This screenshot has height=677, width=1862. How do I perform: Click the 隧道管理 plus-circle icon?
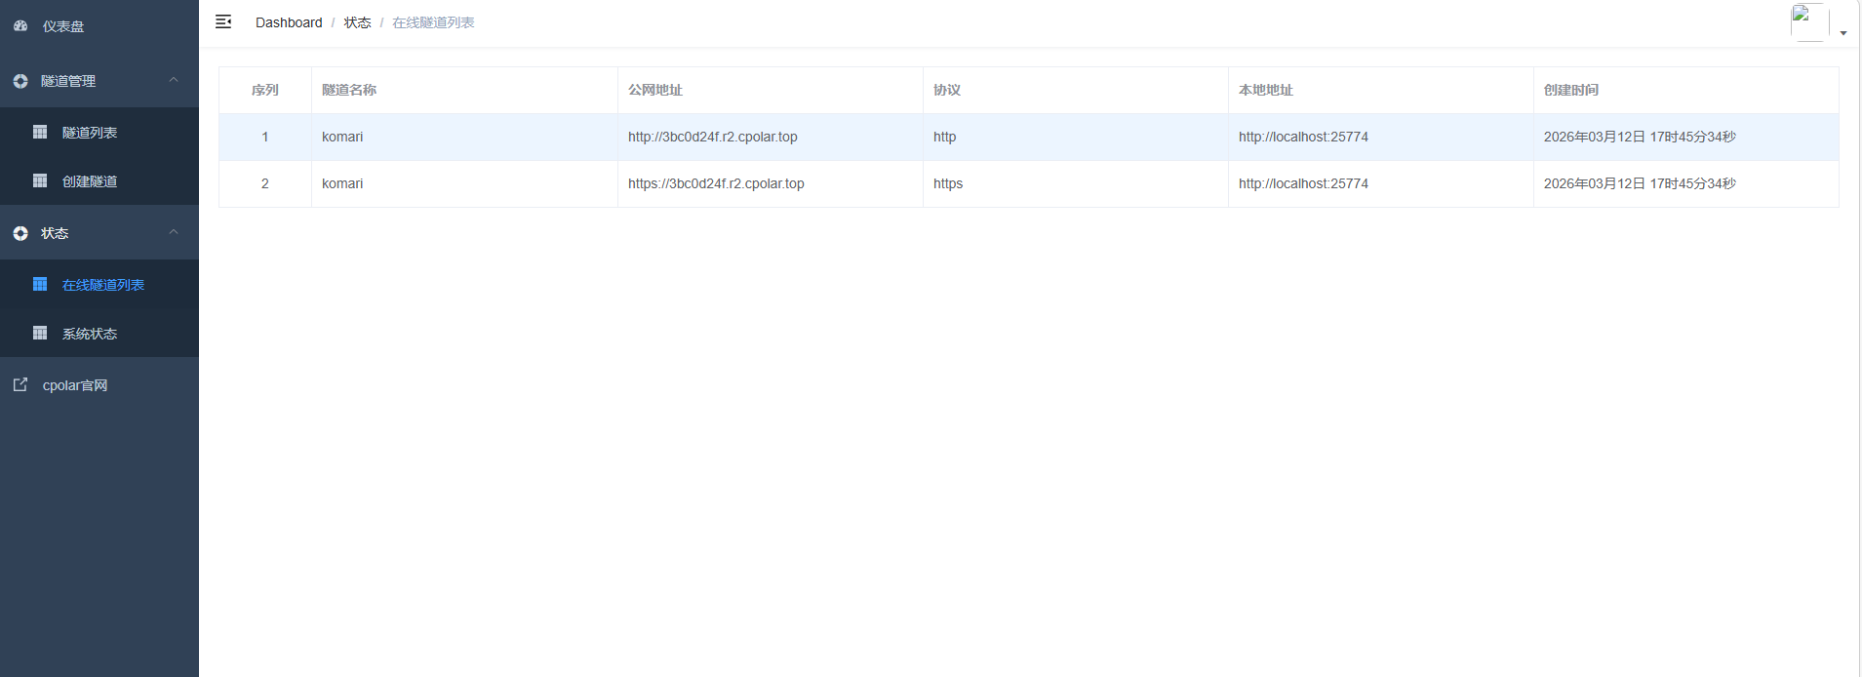click(20, 81)
